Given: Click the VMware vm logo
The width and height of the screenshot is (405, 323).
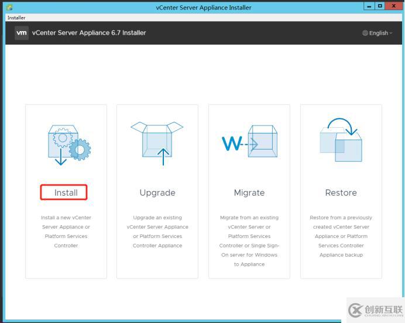Looking at the screenshot, I should (x=22, y=33).
